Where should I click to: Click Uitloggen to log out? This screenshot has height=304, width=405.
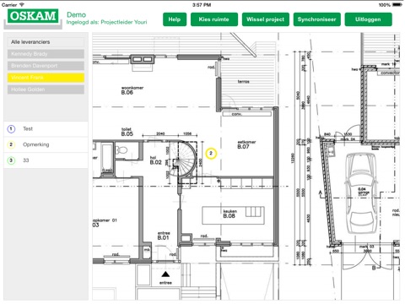[368, 19]
